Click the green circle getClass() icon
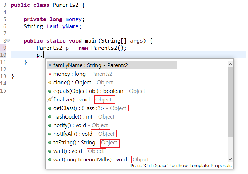Screen dimensions: 248x174 point(50,108)
